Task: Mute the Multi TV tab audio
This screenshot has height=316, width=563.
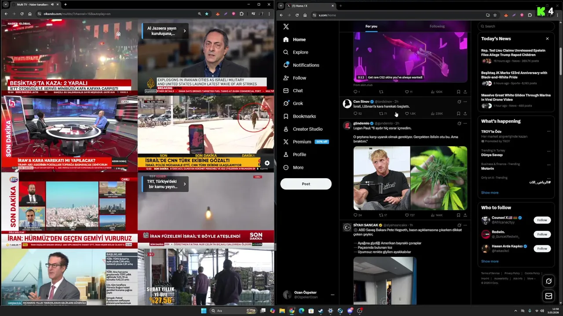Action: coord(51,4)
